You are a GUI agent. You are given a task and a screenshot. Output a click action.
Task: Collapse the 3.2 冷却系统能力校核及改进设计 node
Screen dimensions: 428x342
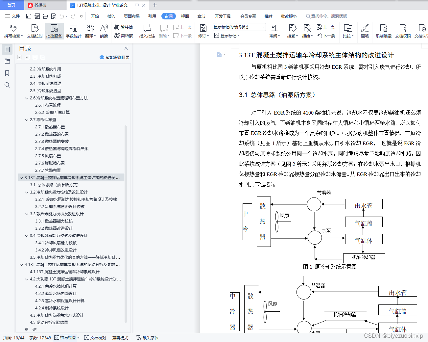[x=27, y=192]
